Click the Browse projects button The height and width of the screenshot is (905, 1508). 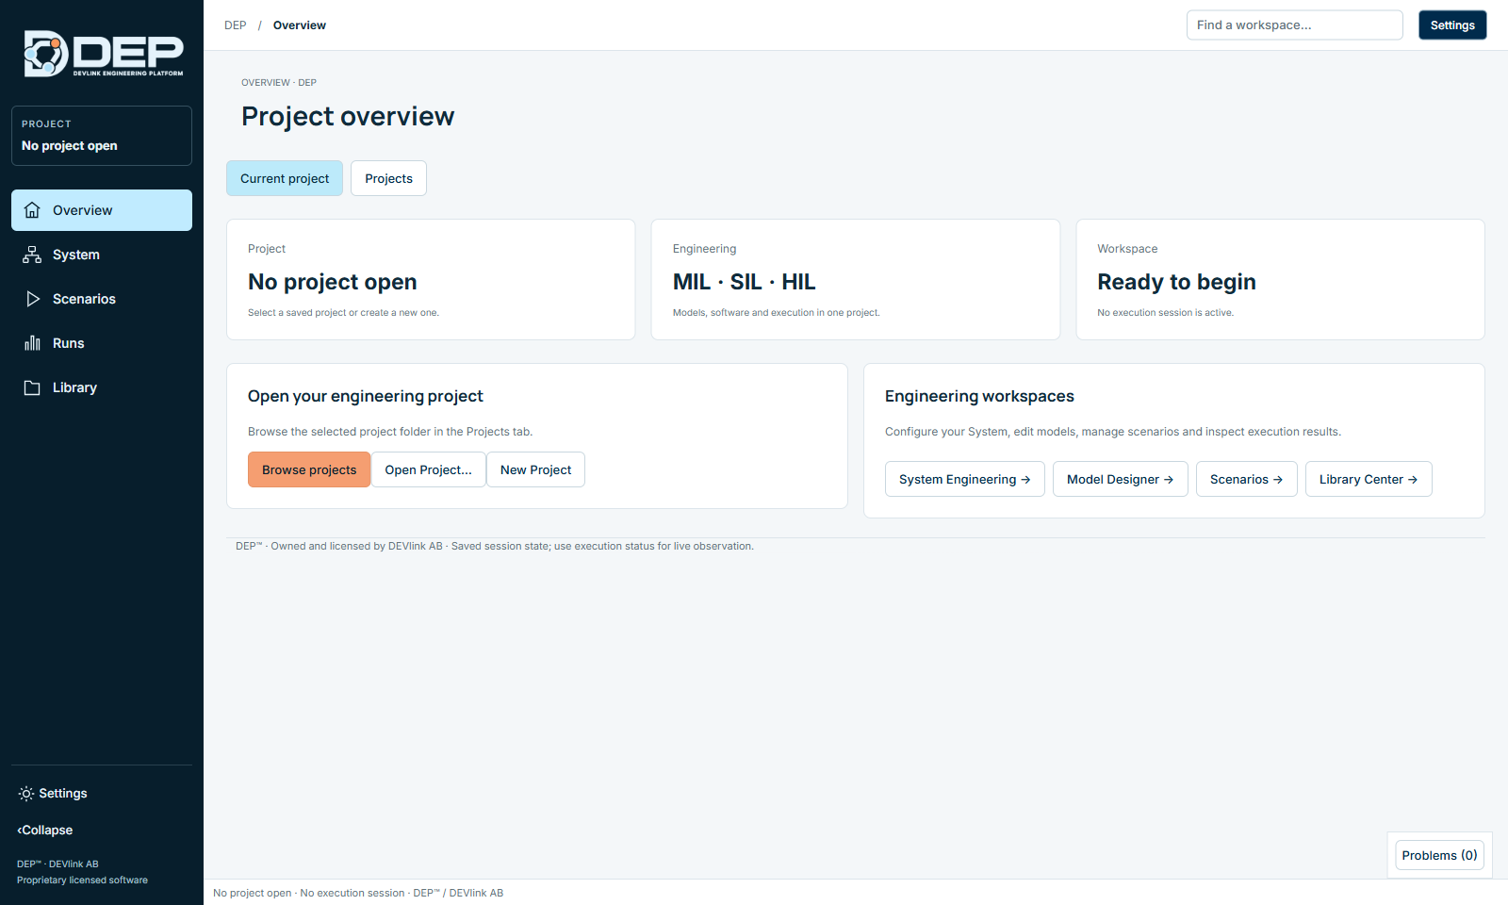pos(309,469)
